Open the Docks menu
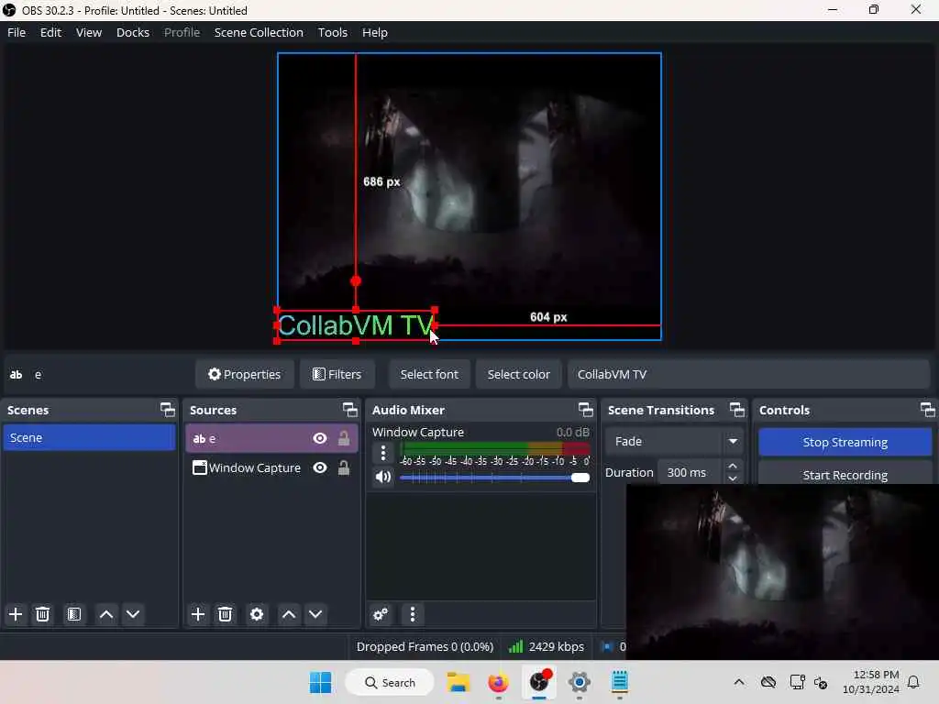 (x=133, y=32)
